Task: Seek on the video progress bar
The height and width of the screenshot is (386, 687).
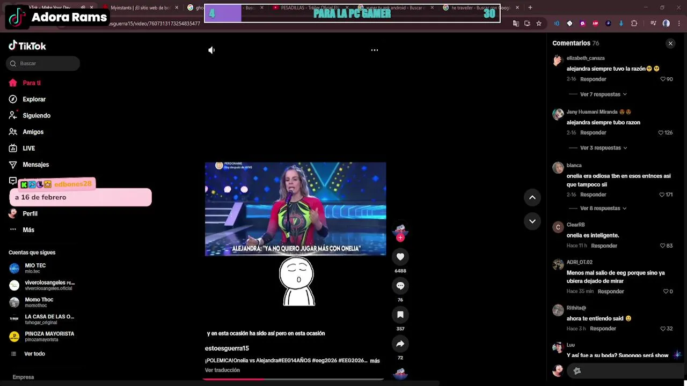Action: click(x=293, y=379)
